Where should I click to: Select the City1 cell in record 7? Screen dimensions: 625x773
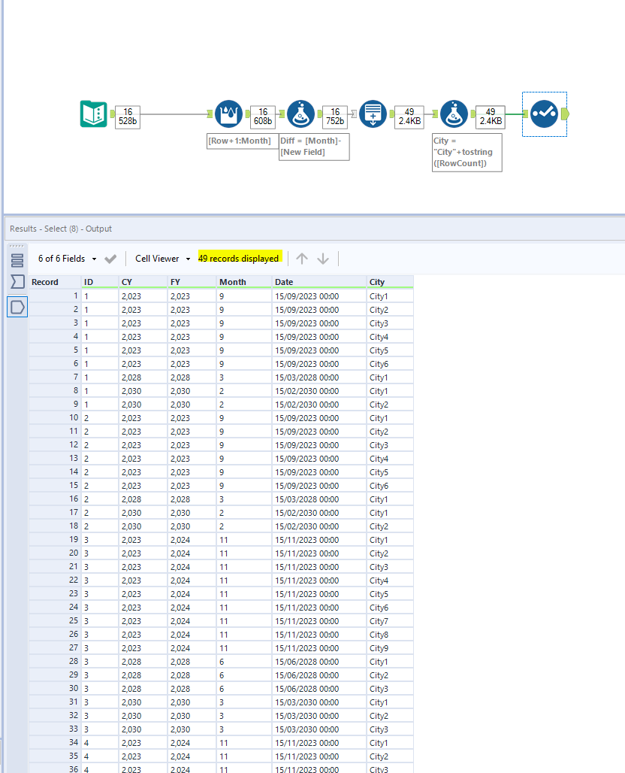(379, 377)
